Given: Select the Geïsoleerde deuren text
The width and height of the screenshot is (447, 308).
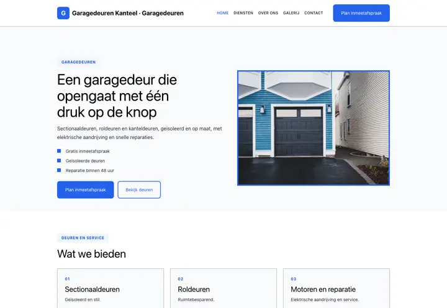Looking at the screenshot, I should click(85, 161).
